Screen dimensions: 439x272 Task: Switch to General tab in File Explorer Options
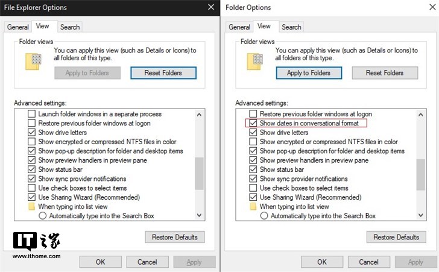click(x=18, y=27)
